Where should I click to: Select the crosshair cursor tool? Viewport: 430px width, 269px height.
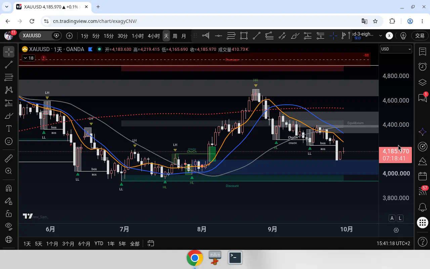(x=9, y=51)
